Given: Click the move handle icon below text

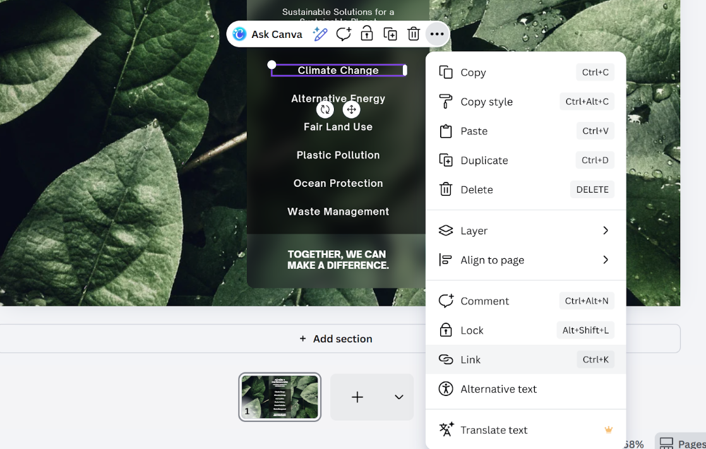Looking at the screenshot, I should [352, 109].
